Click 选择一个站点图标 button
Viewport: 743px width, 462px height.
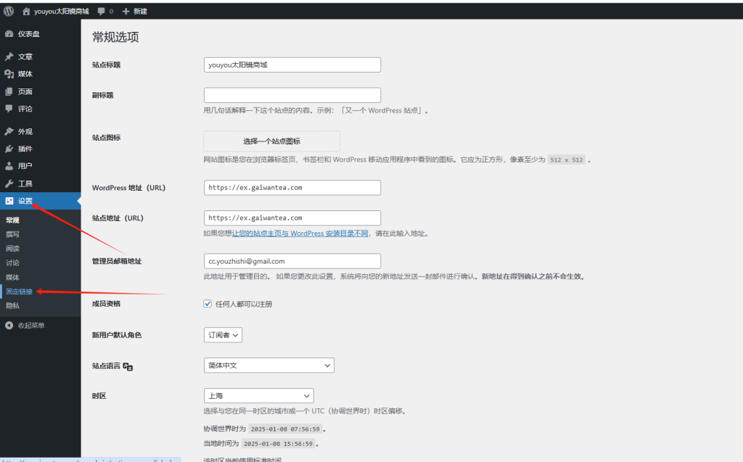273,141
